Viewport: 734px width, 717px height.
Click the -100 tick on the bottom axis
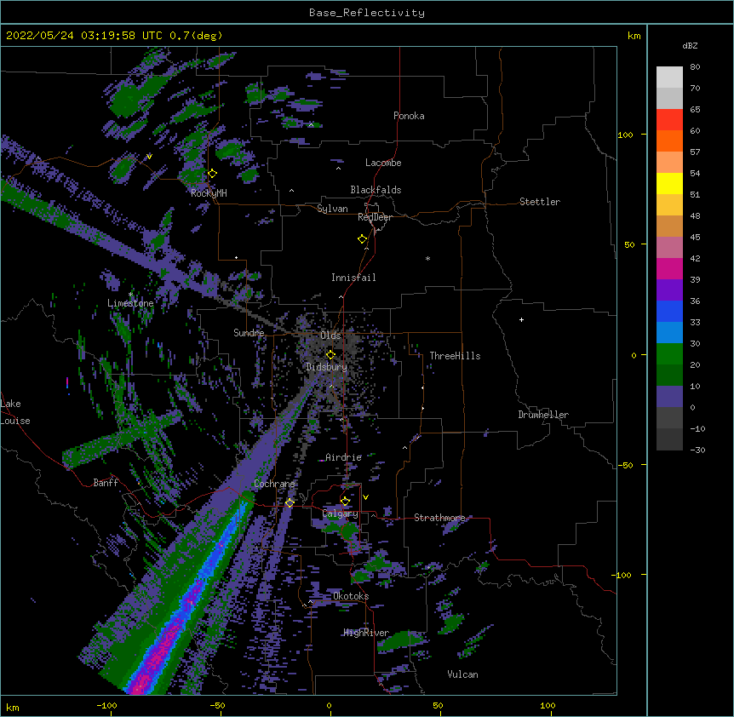coord(106,705)
